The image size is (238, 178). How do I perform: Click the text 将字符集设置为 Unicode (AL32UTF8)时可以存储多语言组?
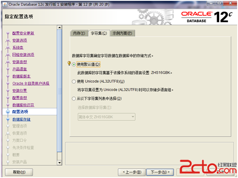coord(125,90)
